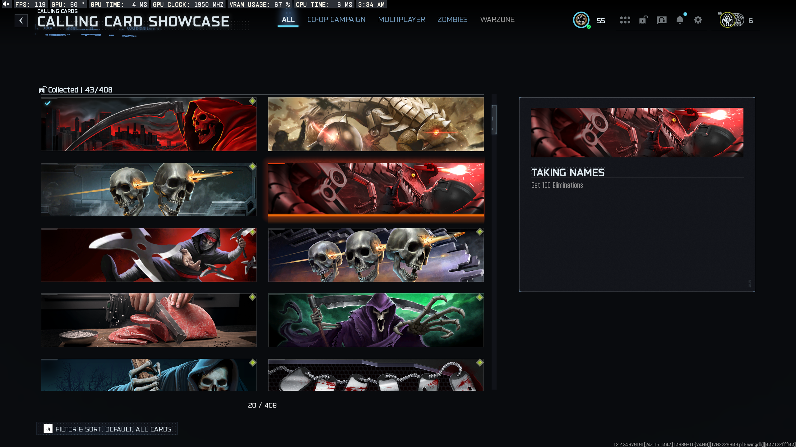Viewport: 796px width, 447px height.
Task: Open the player rank emblem
Action: pyautogui.click(x=581, y=20)
